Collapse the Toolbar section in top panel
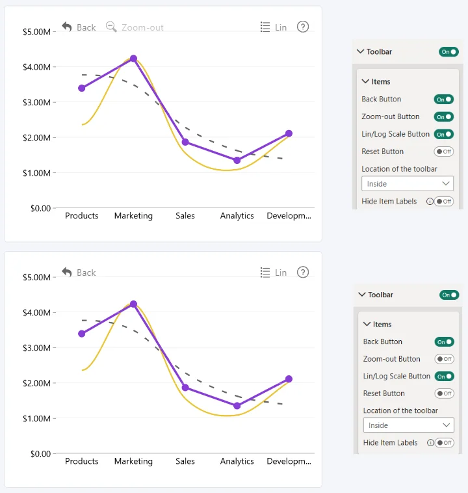 (361, 51)
